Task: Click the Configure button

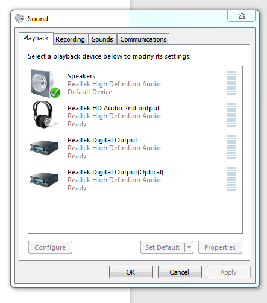Action: [x=50, y=247]
